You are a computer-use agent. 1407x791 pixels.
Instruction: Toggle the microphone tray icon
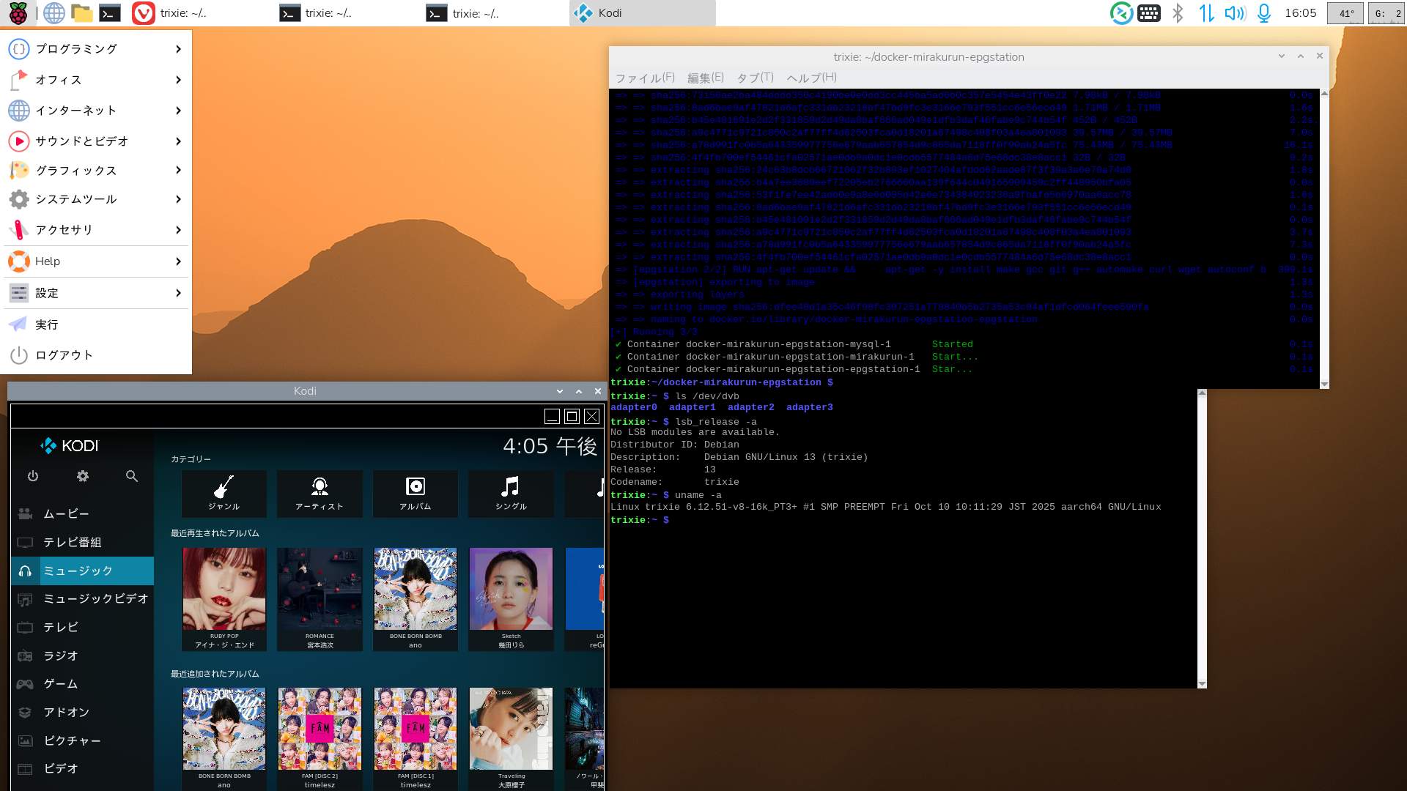tap(1264, 13)
